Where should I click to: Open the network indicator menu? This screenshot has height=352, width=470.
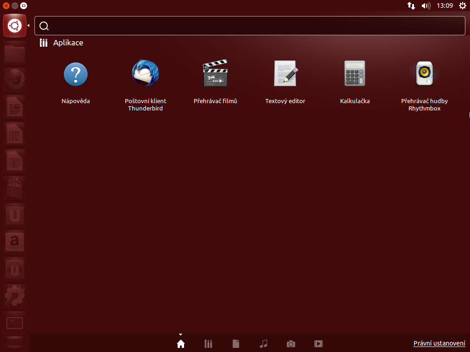[x=411, y=5]
